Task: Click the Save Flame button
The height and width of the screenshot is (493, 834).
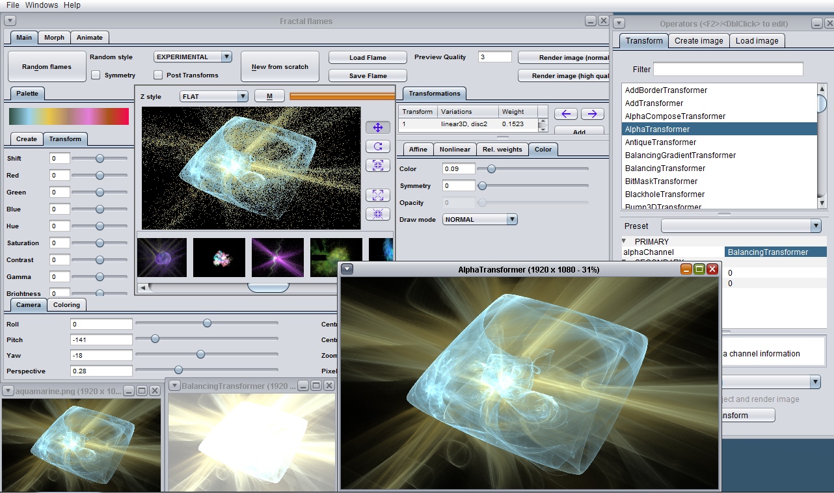Action: tap(368, 76)
